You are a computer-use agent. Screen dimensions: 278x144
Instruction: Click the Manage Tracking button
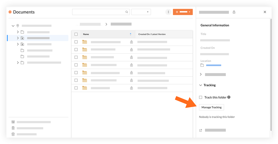[212, 107]
